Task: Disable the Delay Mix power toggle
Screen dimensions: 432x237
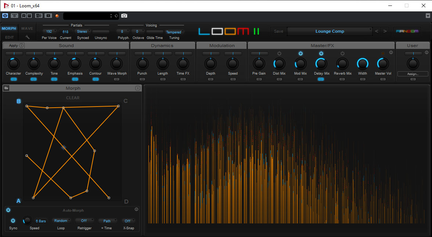Action: point(321,54)
